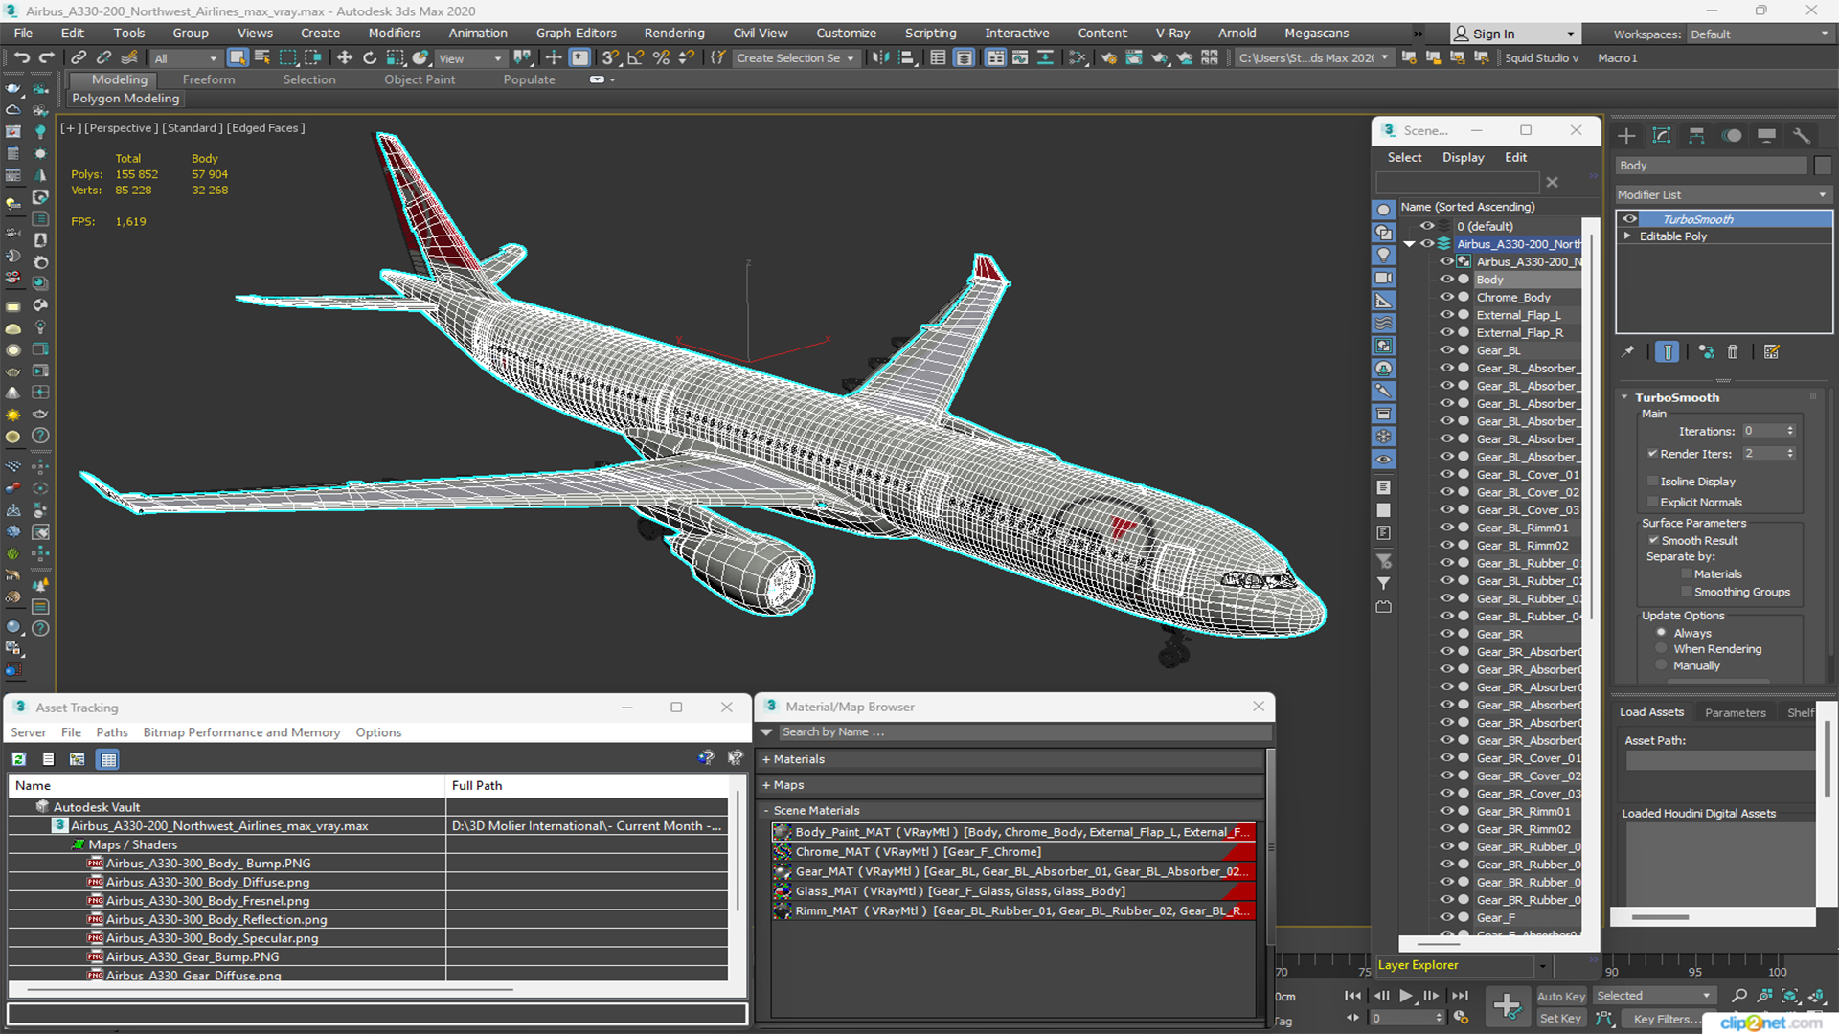Click the Play Animation button

1405,996
